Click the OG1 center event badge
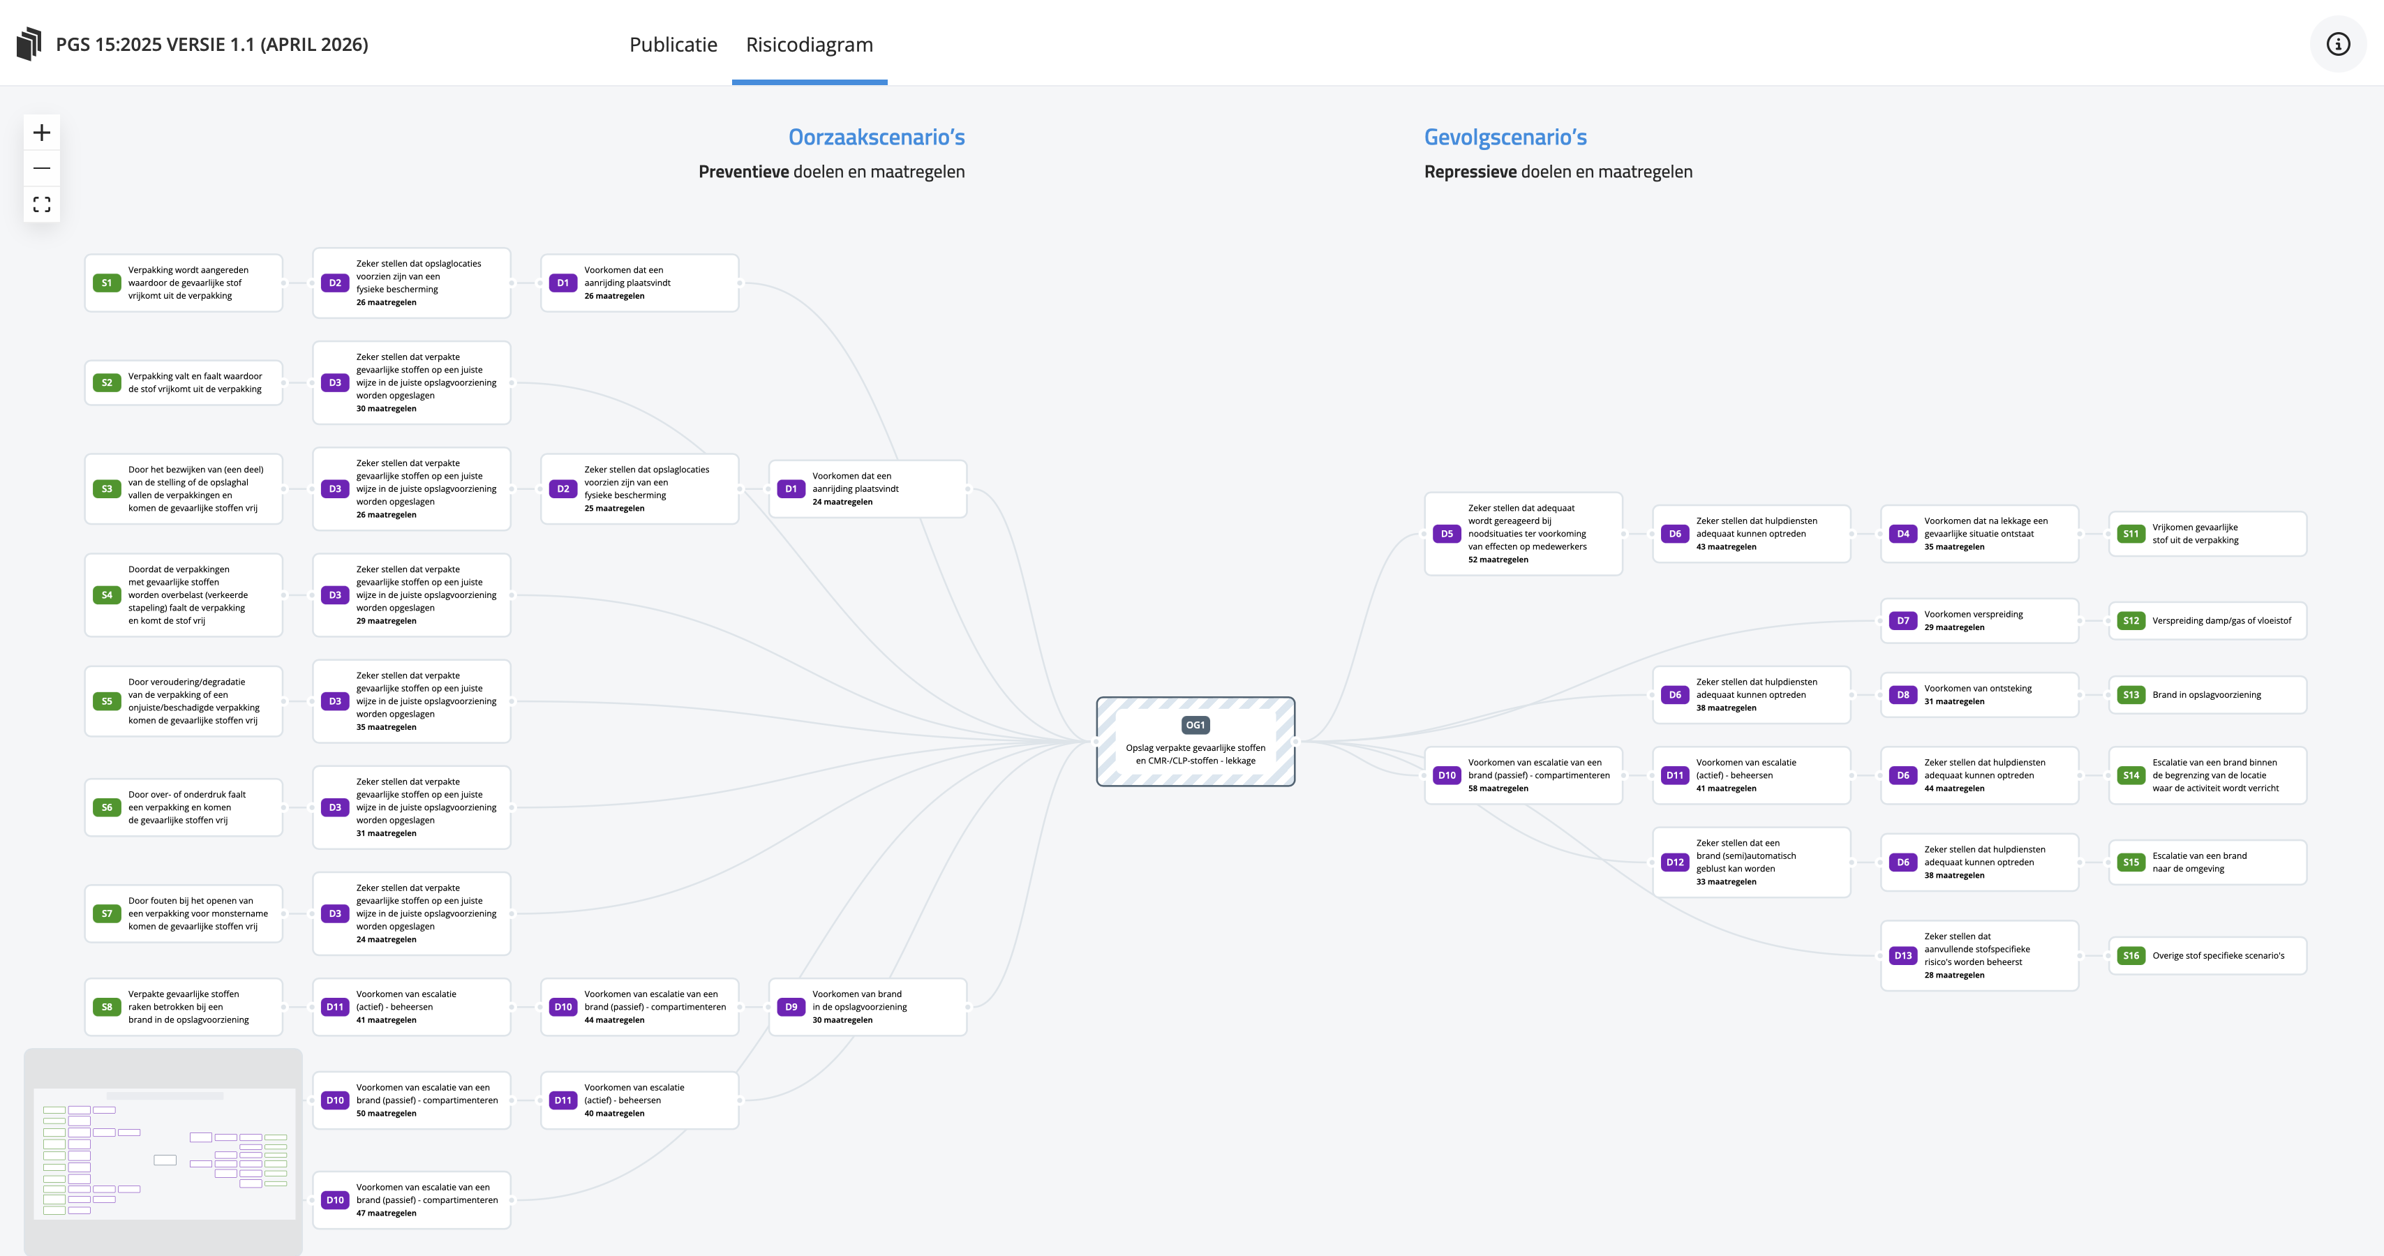 (1195, 725)
